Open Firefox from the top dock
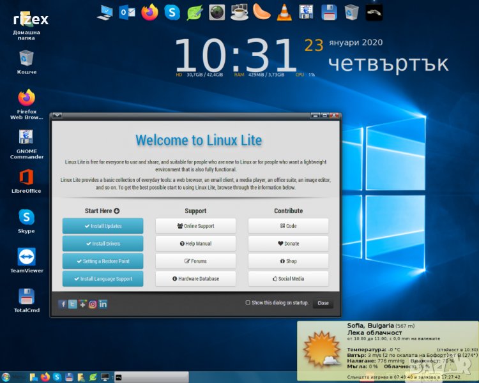 coord(149,11)
